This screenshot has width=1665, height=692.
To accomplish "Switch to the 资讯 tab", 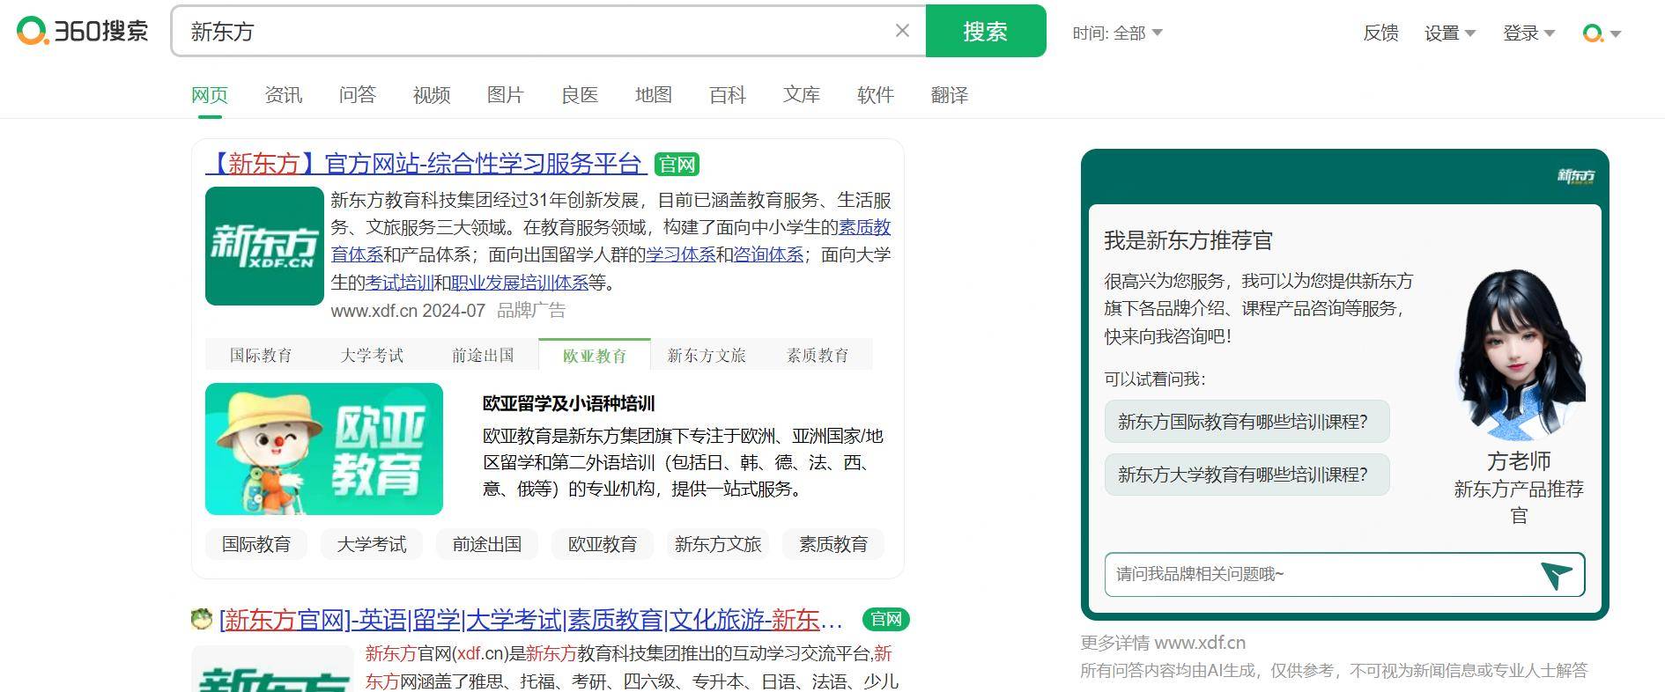I will click(x=284, y=95).
